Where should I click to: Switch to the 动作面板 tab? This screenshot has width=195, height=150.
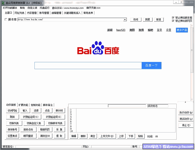(x=11, y=105)
